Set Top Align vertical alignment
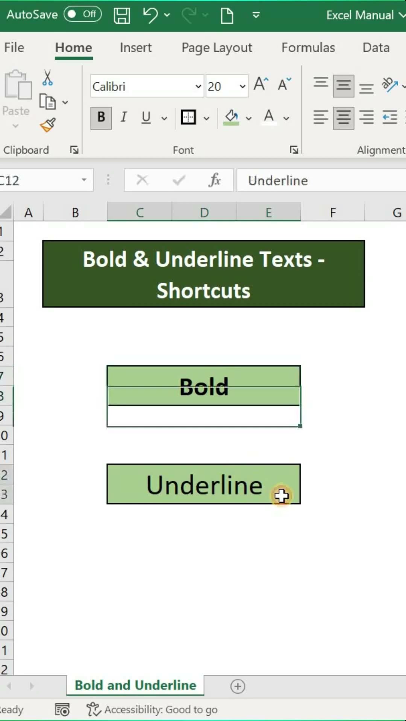Screen dimensions: 406x721 click(321, 83)
